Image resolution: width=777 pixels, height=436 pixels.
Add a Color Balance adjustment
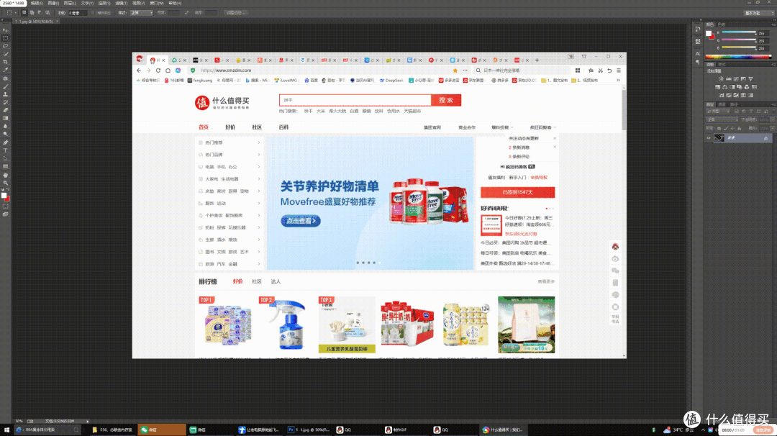[725, 87]
